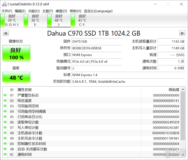Viewport: 188px width, 160px height.
Task: Click the firmware field DHTS1E8I
Action: 97,41
